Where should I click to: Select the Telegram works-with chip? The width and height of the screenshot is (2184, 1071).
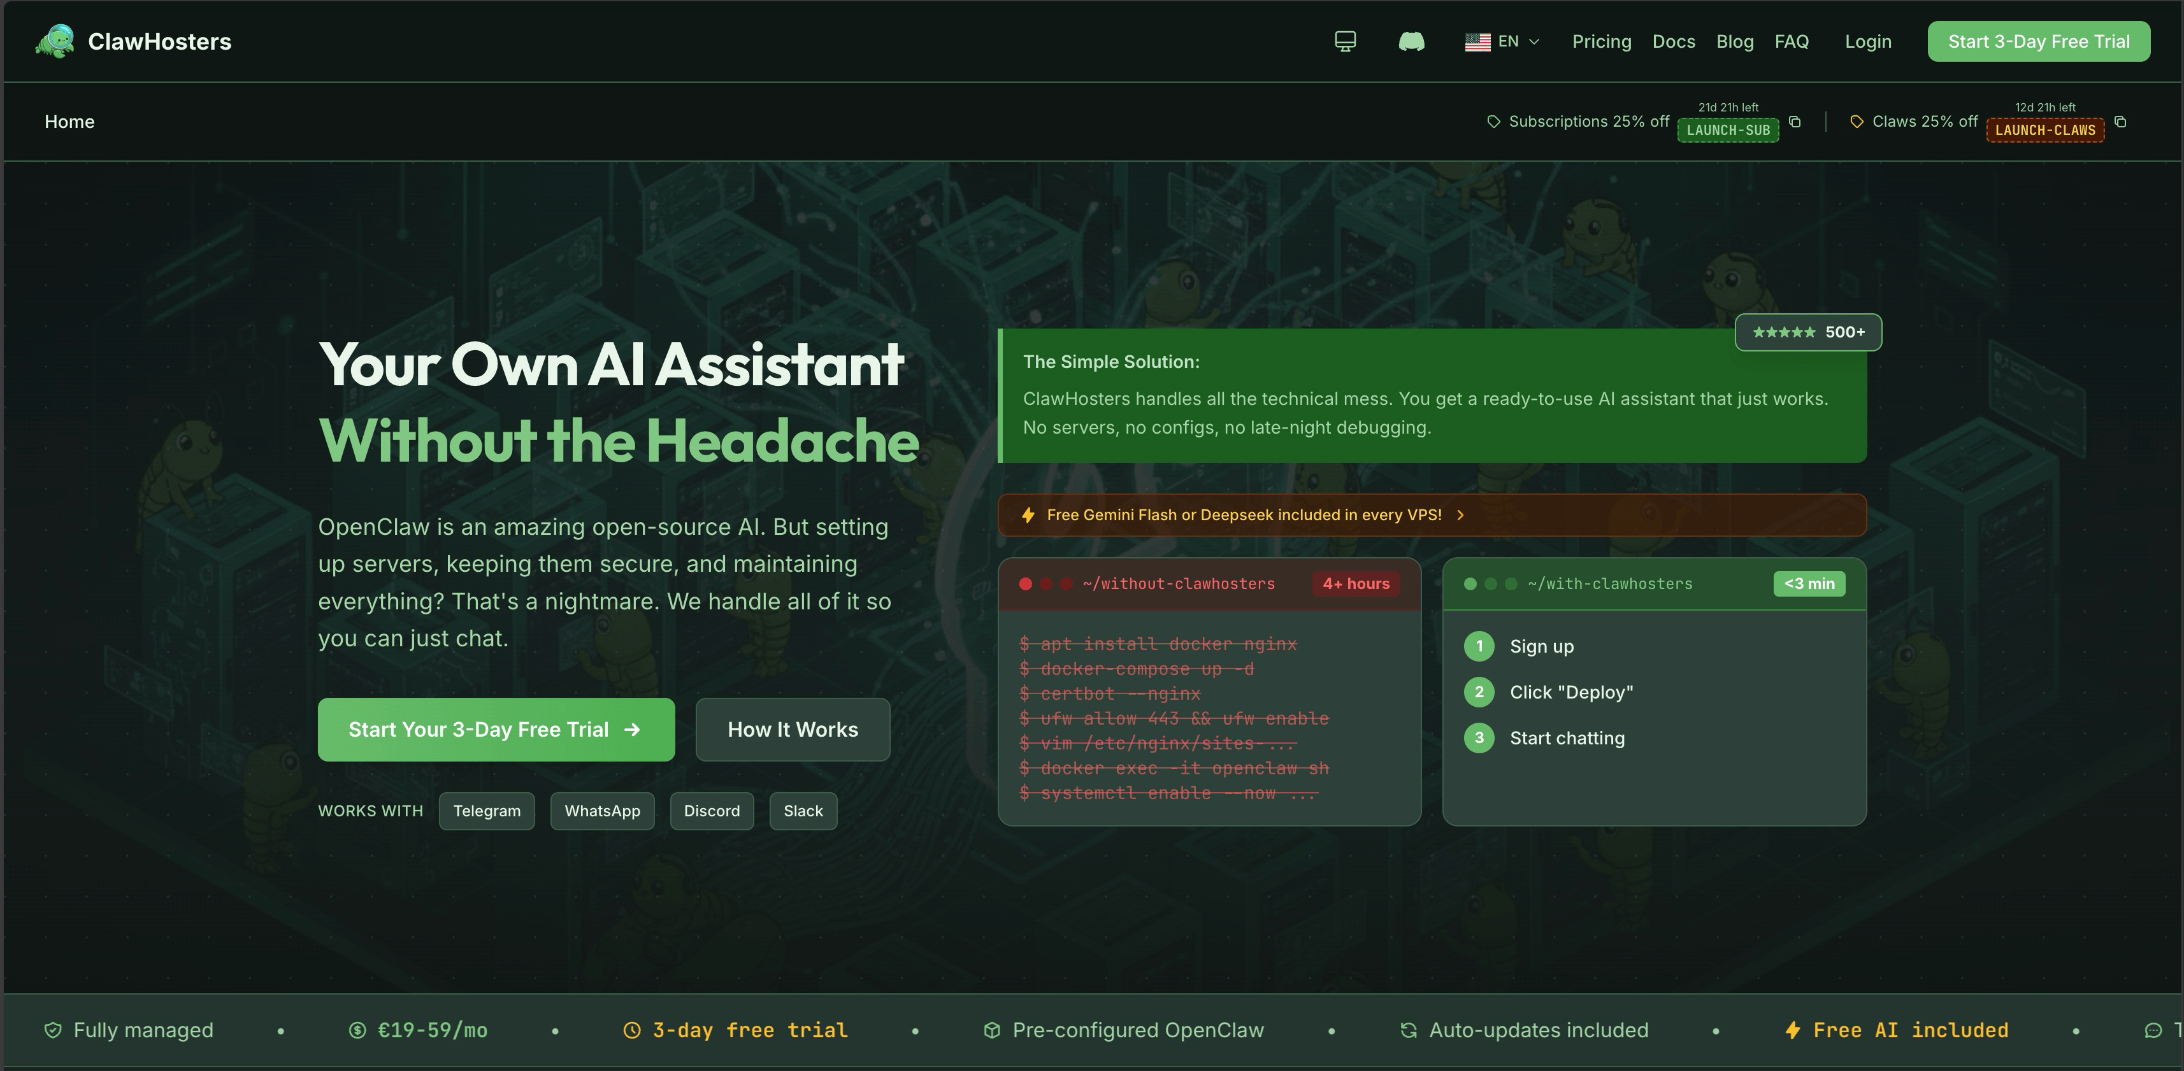point(487,811)
